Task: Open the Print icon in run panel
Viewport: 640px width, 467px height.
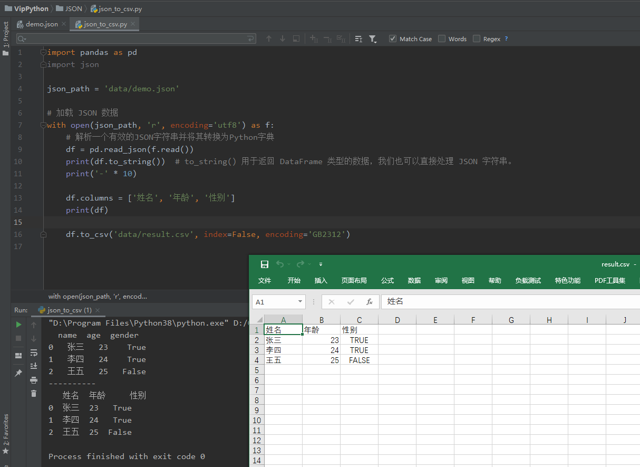Action: click(x=34, y=380)
